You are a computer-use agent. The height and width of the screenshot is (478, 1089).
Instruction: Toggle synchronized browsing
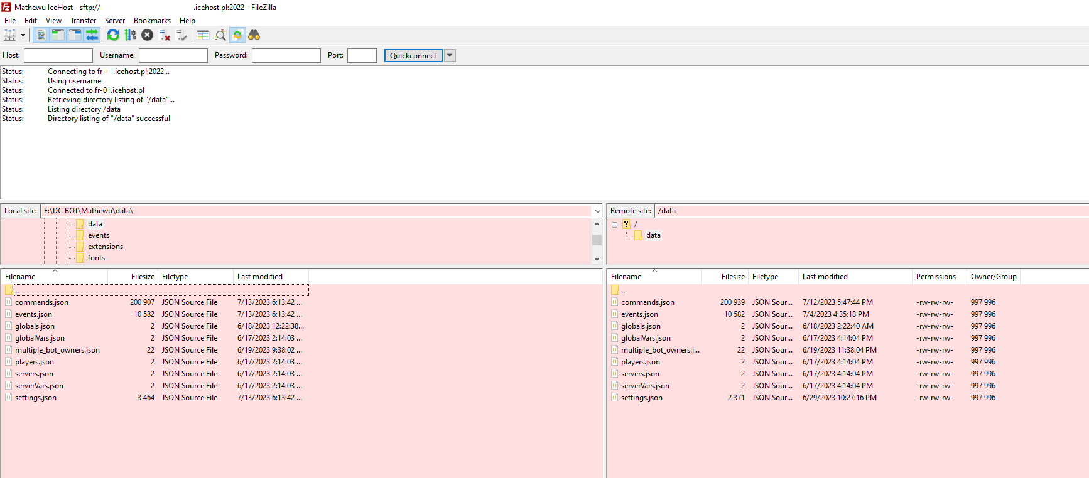(237, 35)
